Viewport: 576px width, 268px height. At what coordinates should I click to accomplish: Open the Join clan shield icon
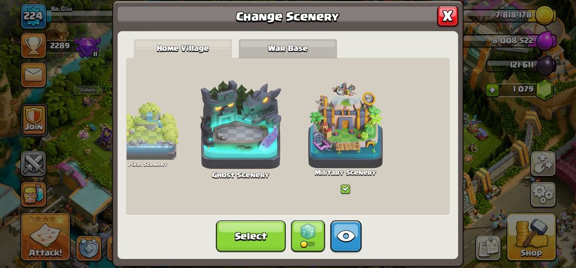34,120
